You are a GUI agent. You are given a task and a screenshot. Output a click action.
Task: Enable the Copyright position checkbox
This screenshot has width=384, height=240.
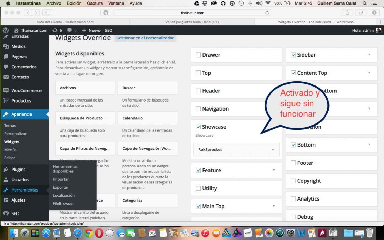pyautogui.click(x=293, y=181)
